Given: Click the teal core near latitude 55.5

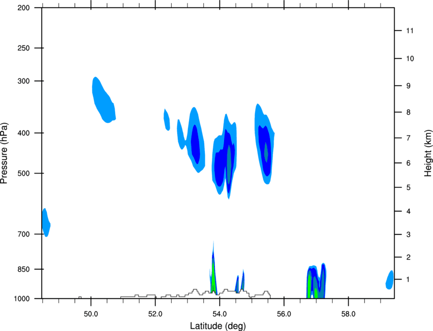Looking at the screenshot, I should [x=266, y=152].
